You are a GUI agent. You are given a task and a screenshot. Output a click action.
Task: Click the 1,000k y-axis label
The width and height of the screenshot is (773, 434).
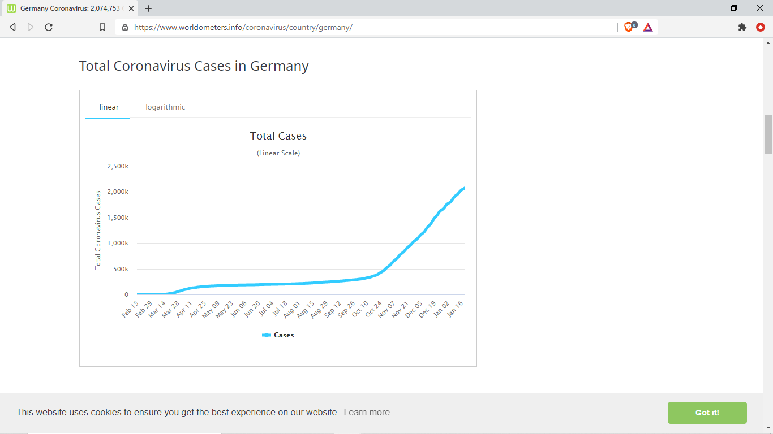118,243
